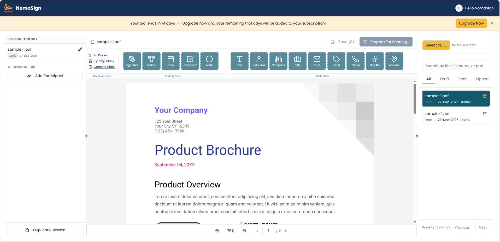Zoom into the document with the magnifier
Image resolution: width=500 pixels, height=242 pixels.
[x=244, y=231]
